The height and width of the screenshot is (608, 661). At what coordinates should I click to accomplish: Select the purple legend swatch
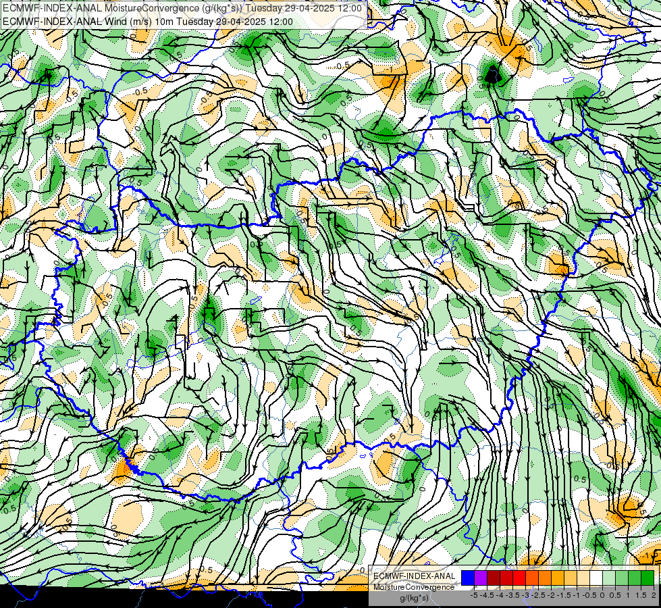pyautogui.click(x=481, y=578)
